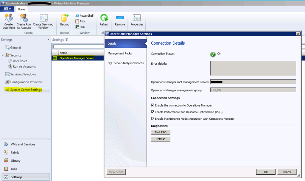This screenshot has height=181, width=305.
Task: Toggle Enable Performance and Resource Optimization checkbox
Action: tap(153, 112)
